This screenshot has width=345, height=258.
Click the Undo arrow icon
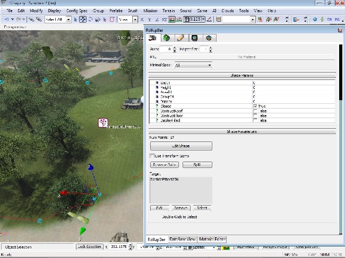[6, 19]
